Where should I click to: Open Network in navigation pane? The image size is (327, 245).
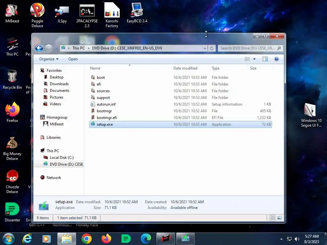[51, 177]
